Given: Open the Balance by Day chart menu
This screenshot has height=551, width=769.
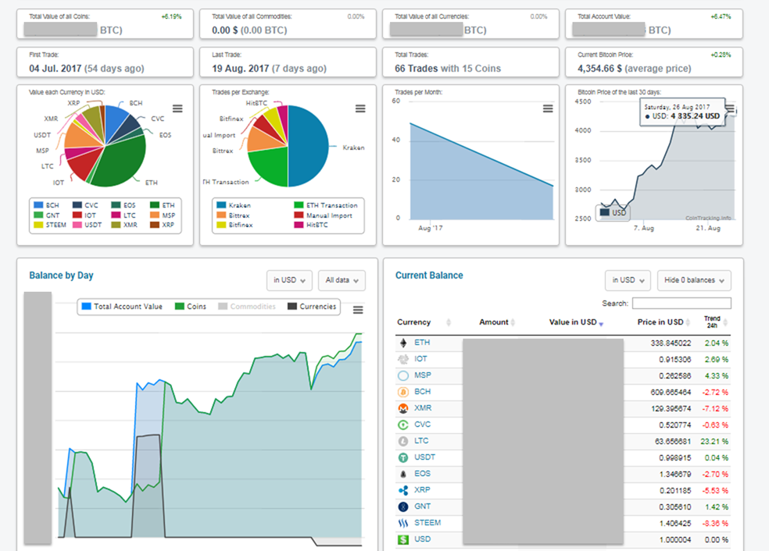Looking at the screenshot, I should pyautogui.click(x=358, y=310).
